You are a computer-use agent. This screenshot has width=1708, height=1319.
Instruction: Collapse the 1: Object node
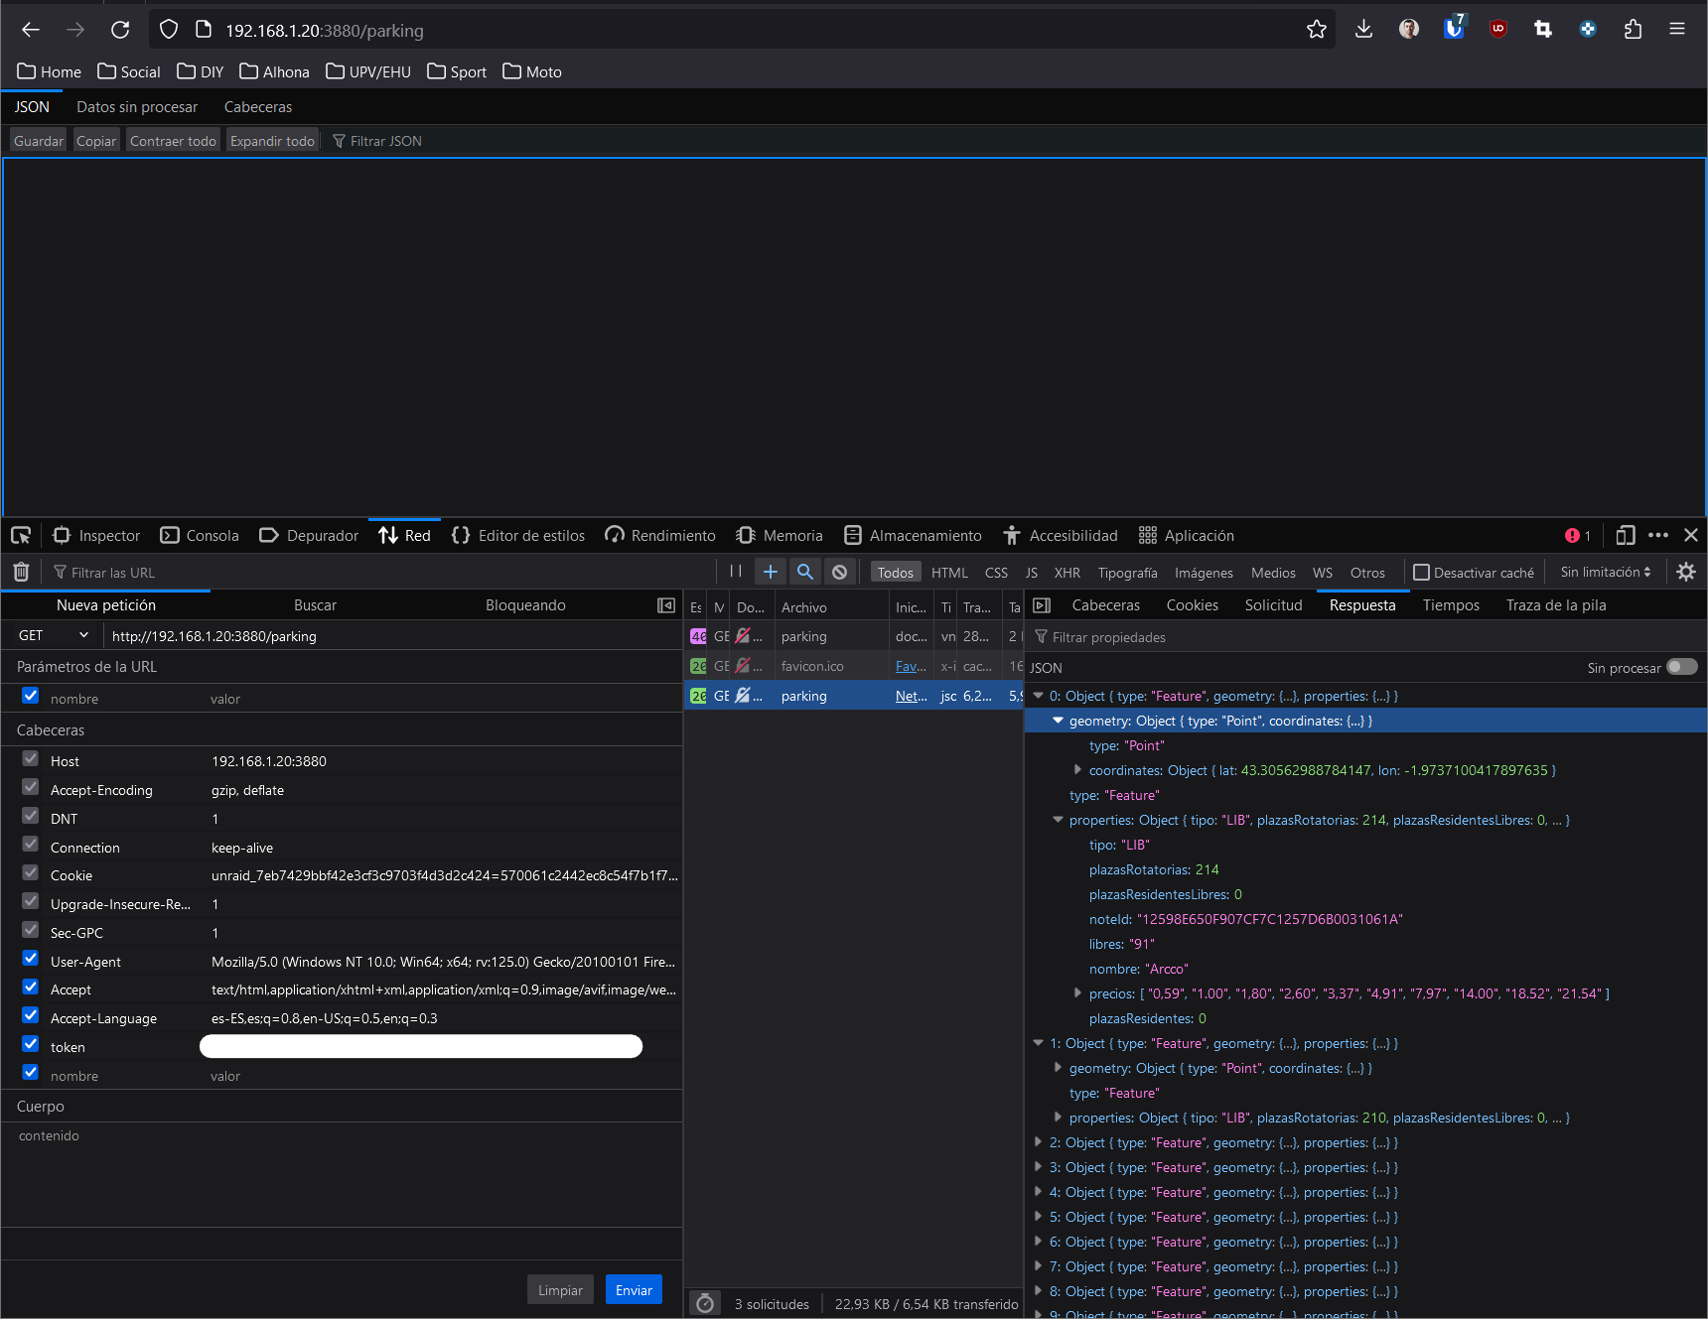tap(1039, 1044)
